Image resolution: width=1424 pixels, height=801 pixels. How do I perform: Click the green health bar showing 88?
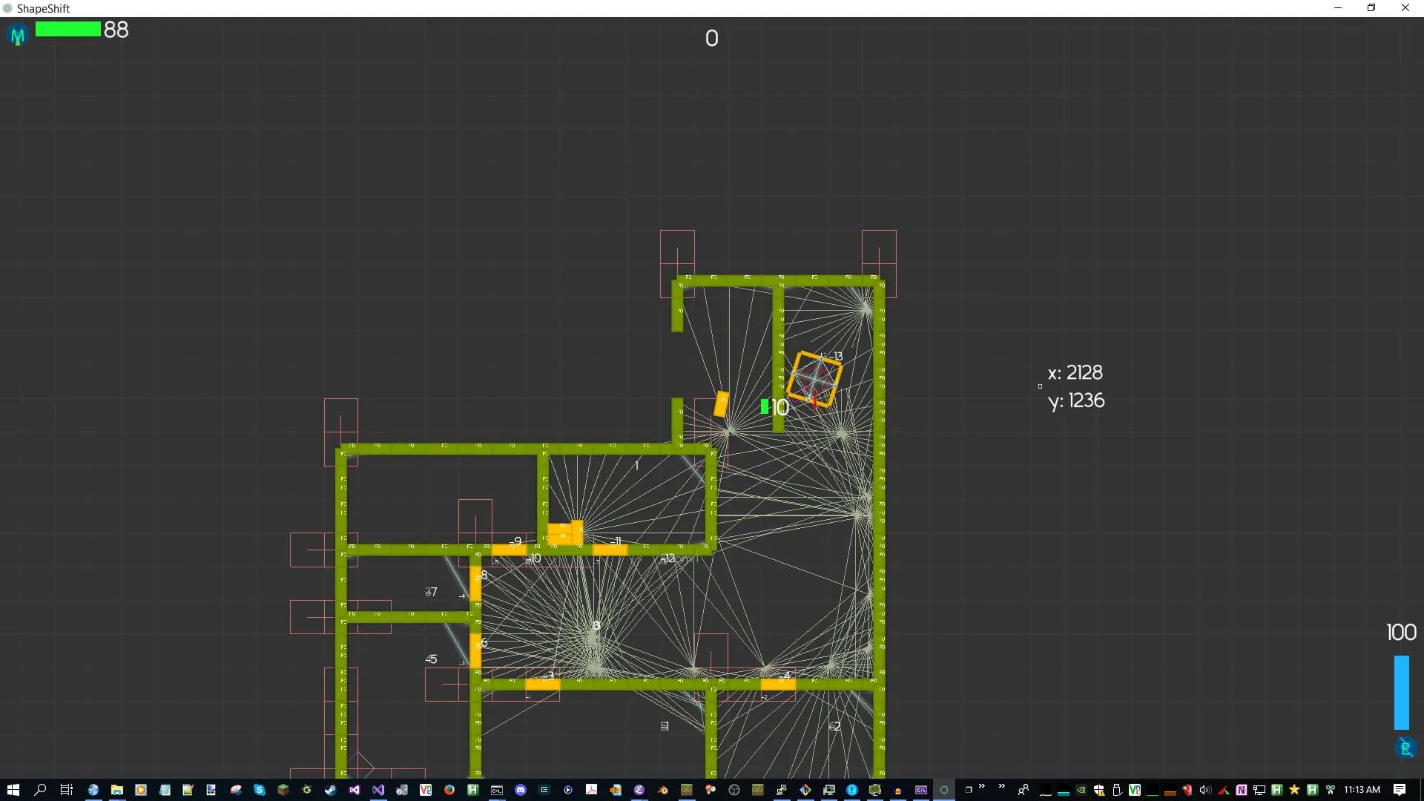(67, 29)
